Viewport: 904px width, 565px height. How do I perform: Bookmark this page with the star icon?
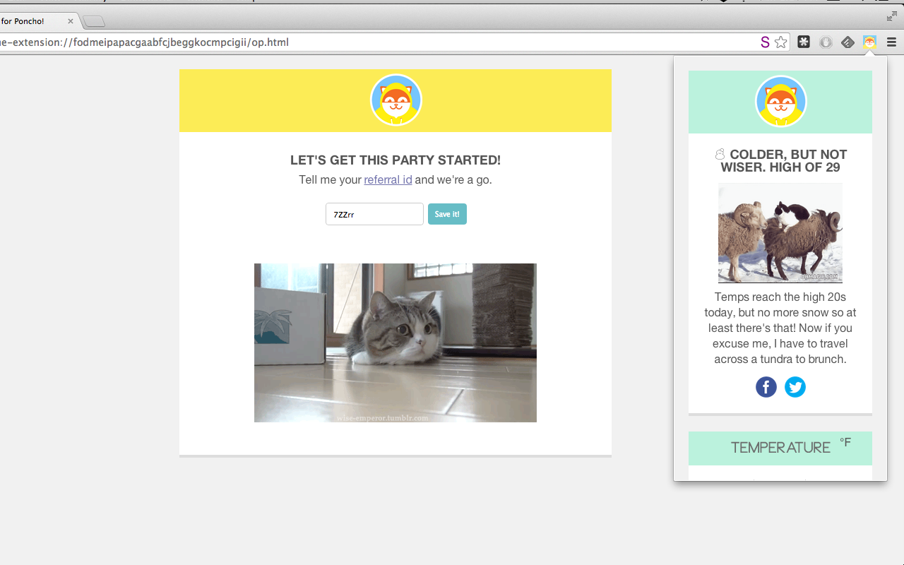tap(780, 42)
